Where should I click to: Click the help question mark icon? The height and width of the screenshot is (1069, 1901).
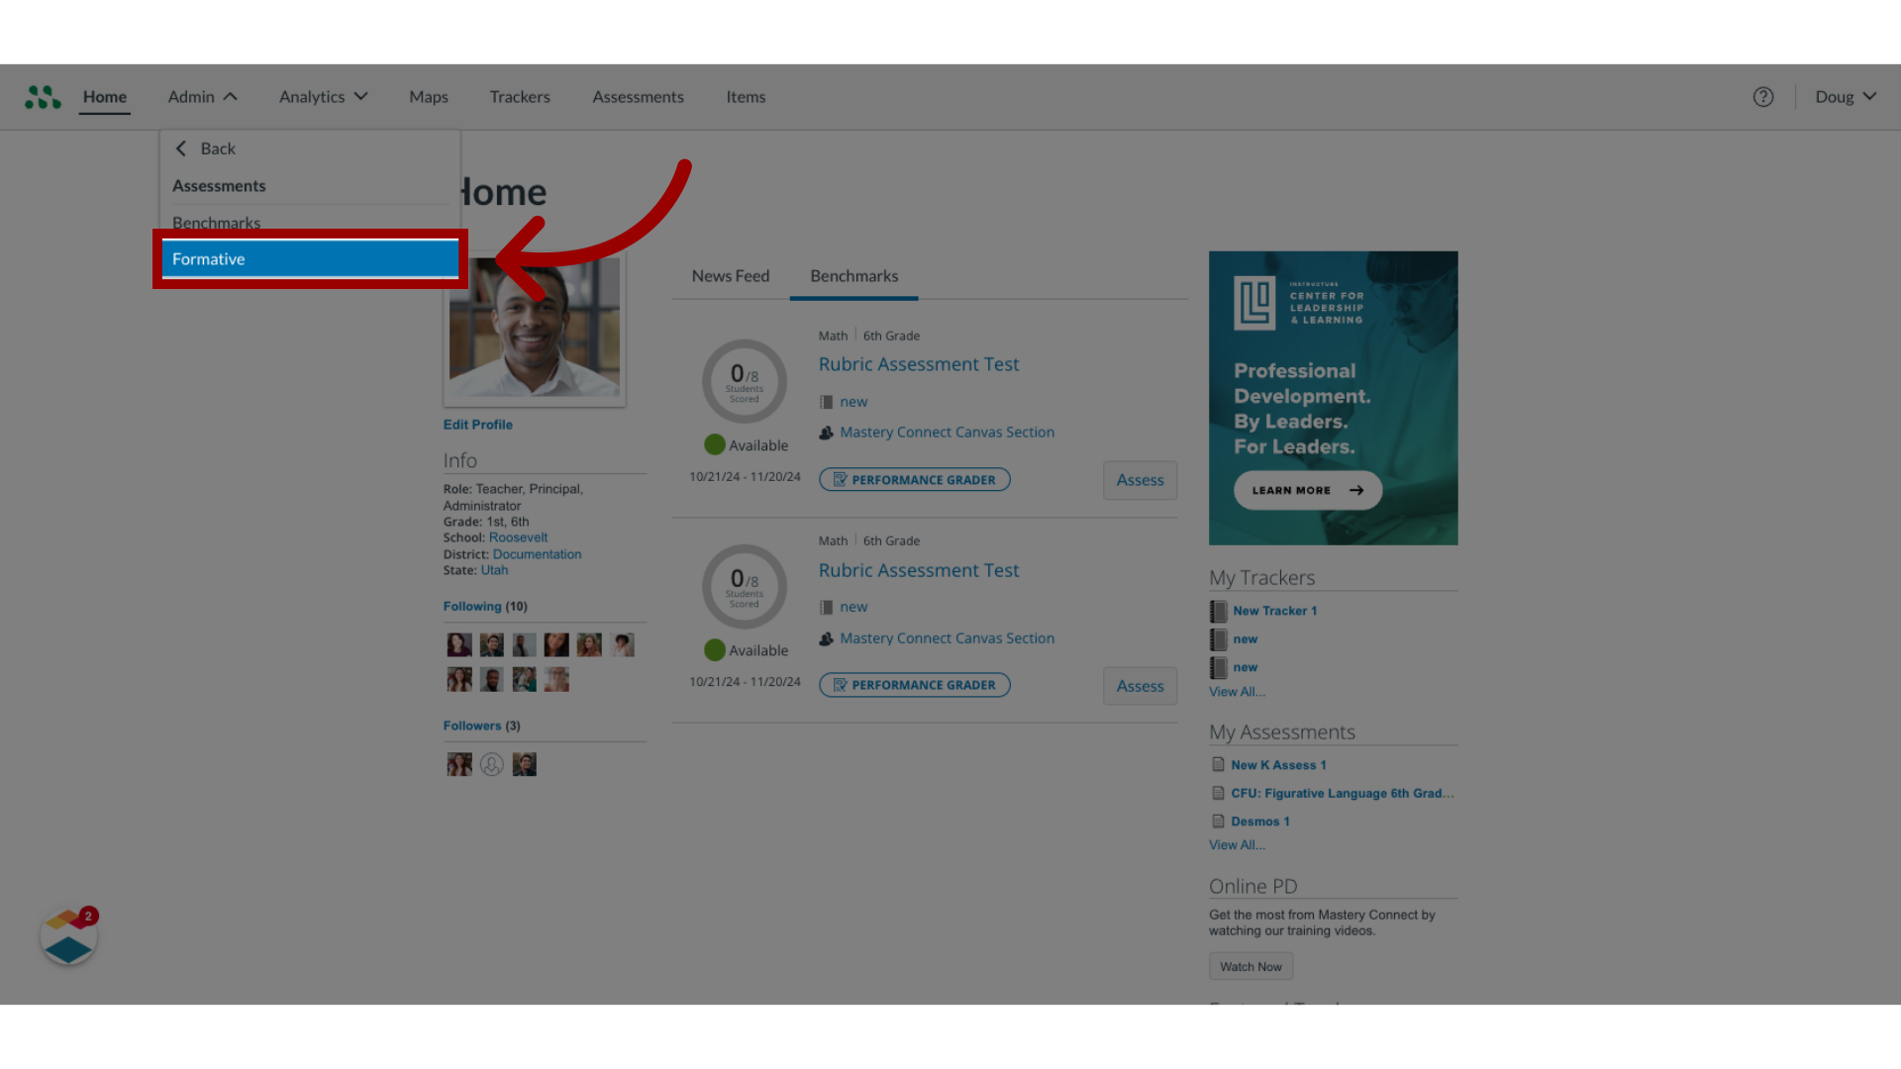(1762, 97)
